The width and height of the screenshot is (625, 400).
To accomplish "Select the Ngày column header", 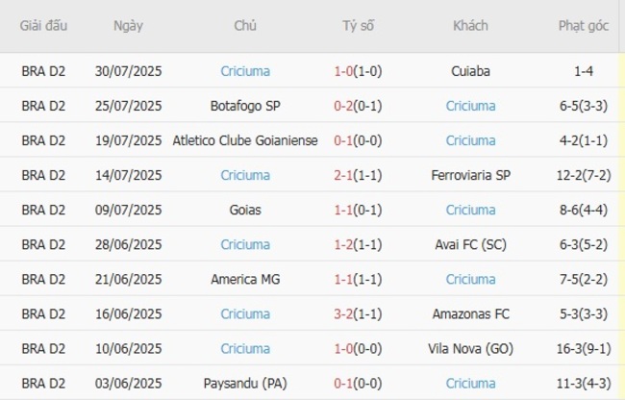I will click(129, 26).
